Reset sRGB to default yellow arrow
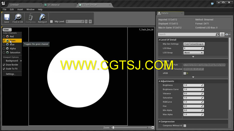 [x=187, y=73]
